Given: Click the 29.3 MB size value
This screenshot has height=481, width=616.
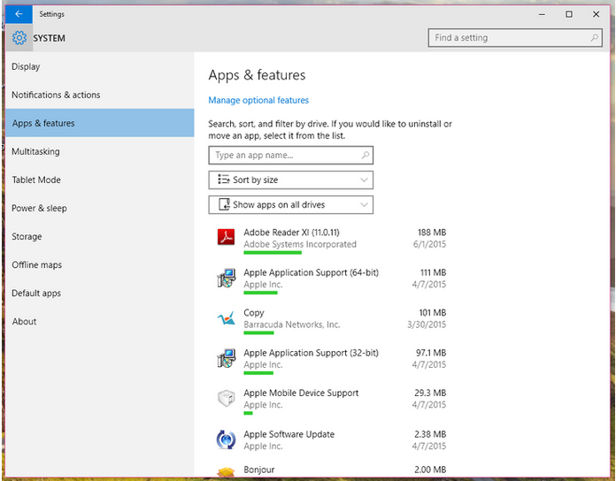Looking at the screenshot, I should [430, 393].
